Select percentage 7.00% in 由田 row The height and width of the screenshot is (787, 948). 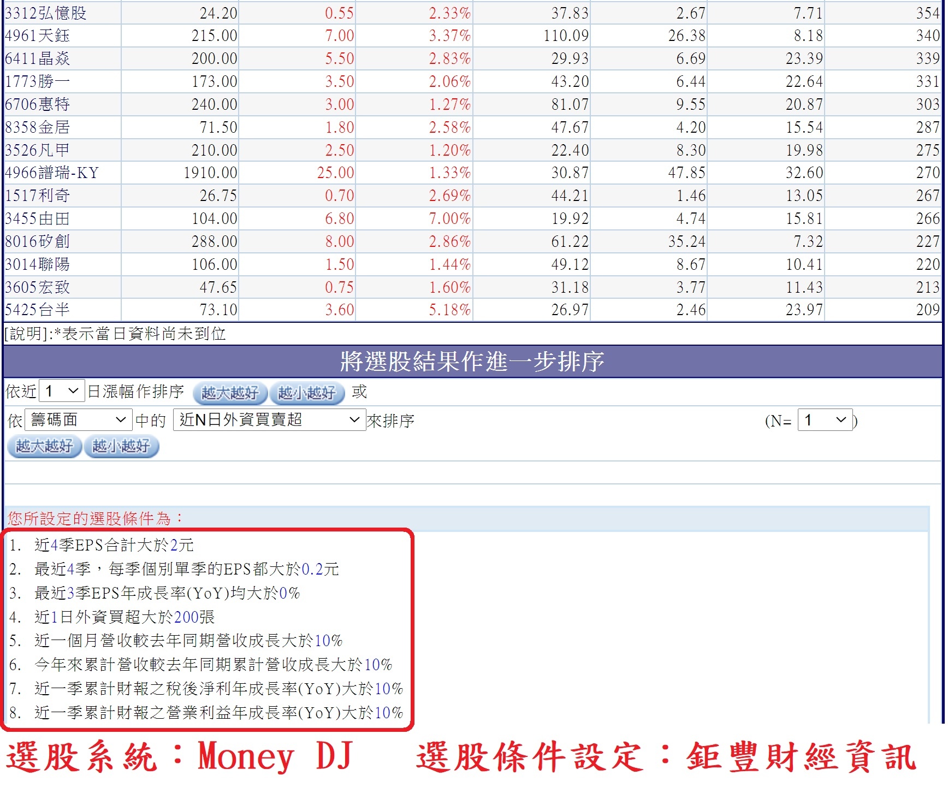[450, 219]
